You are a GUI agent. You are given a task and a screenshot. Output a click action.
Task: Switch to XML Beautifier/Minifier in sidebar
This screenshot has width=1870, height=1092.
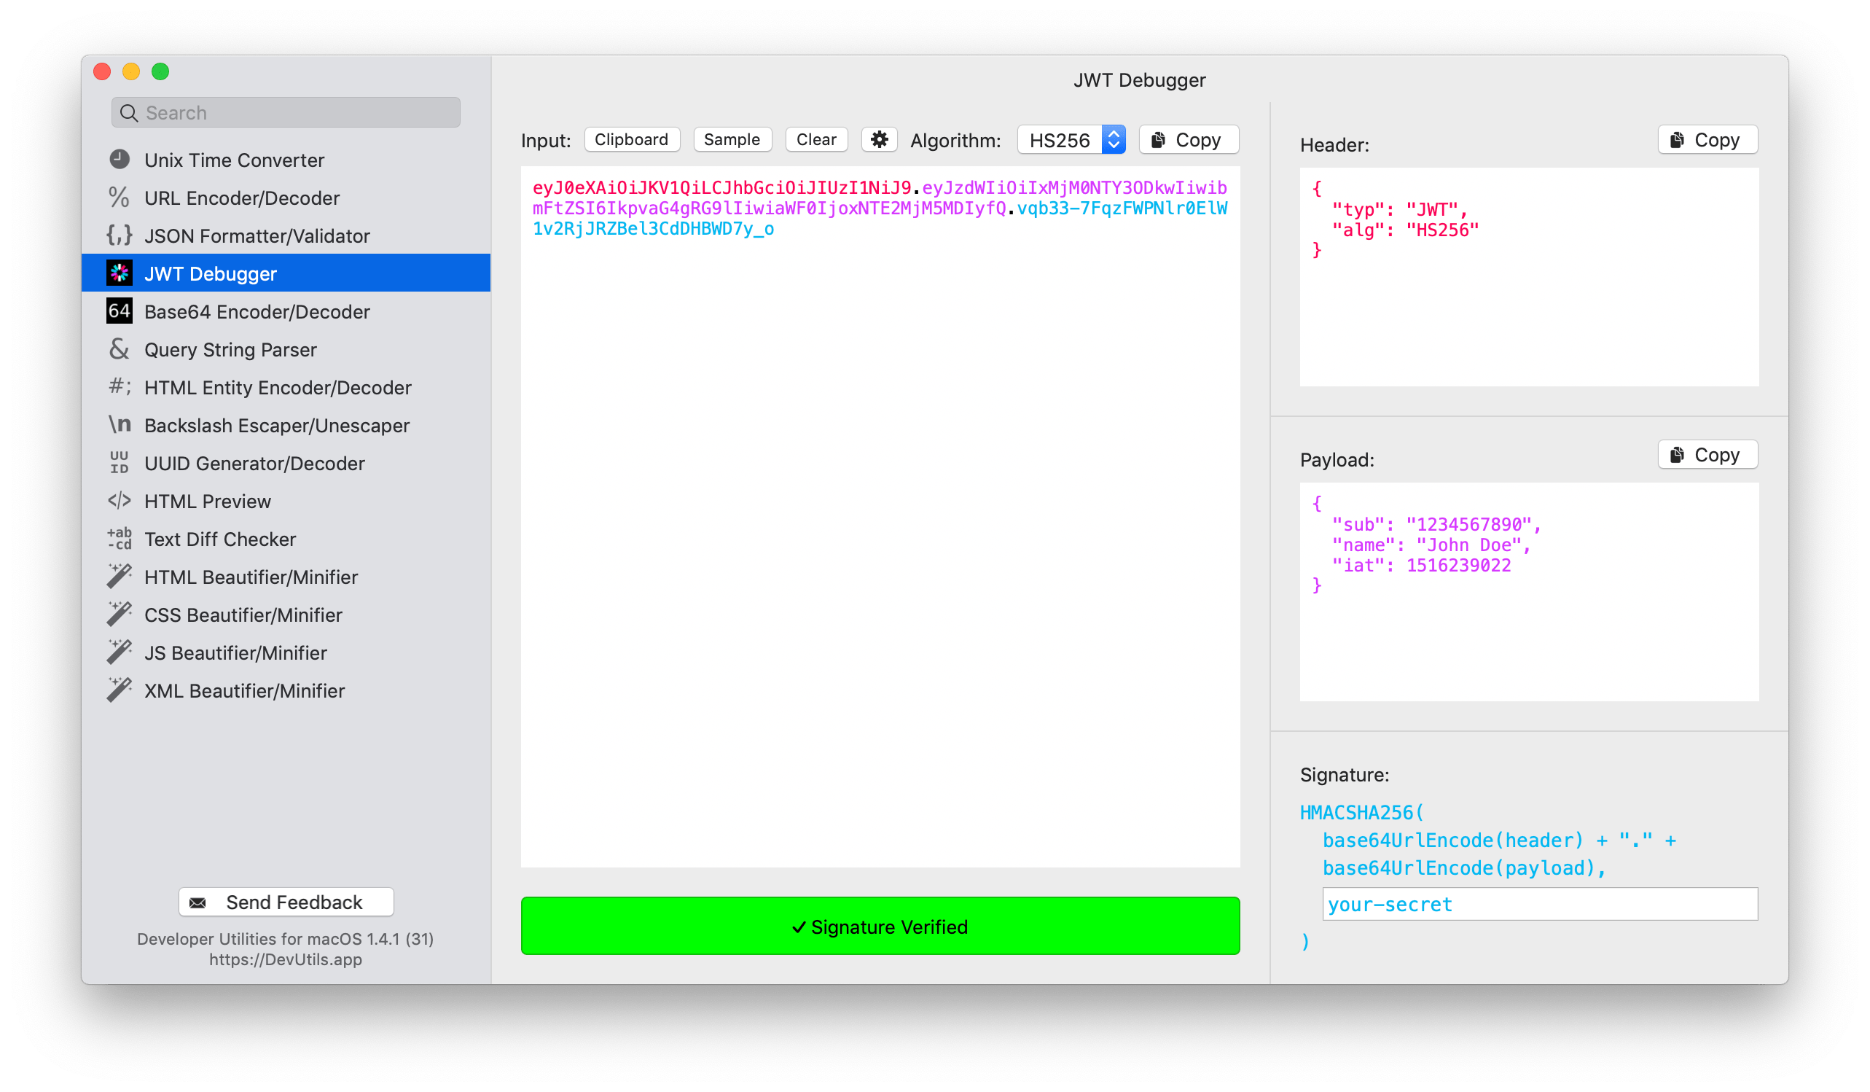[x=245, y=690]
